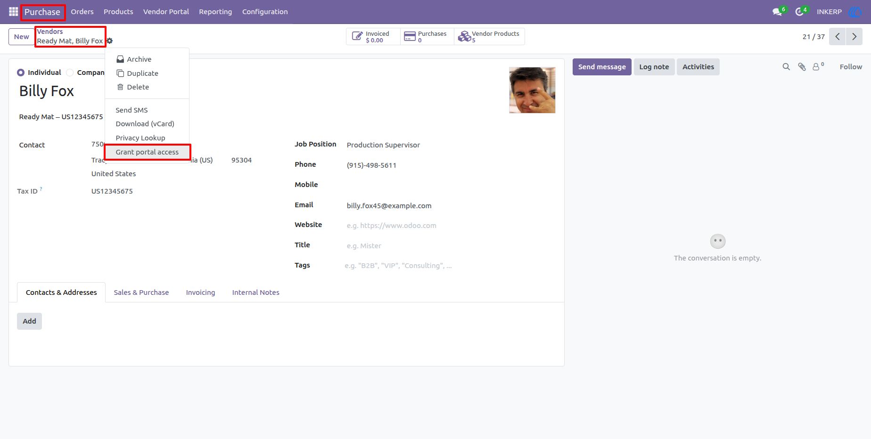
Task: Click the Website input field
Action: coord(451,226)
